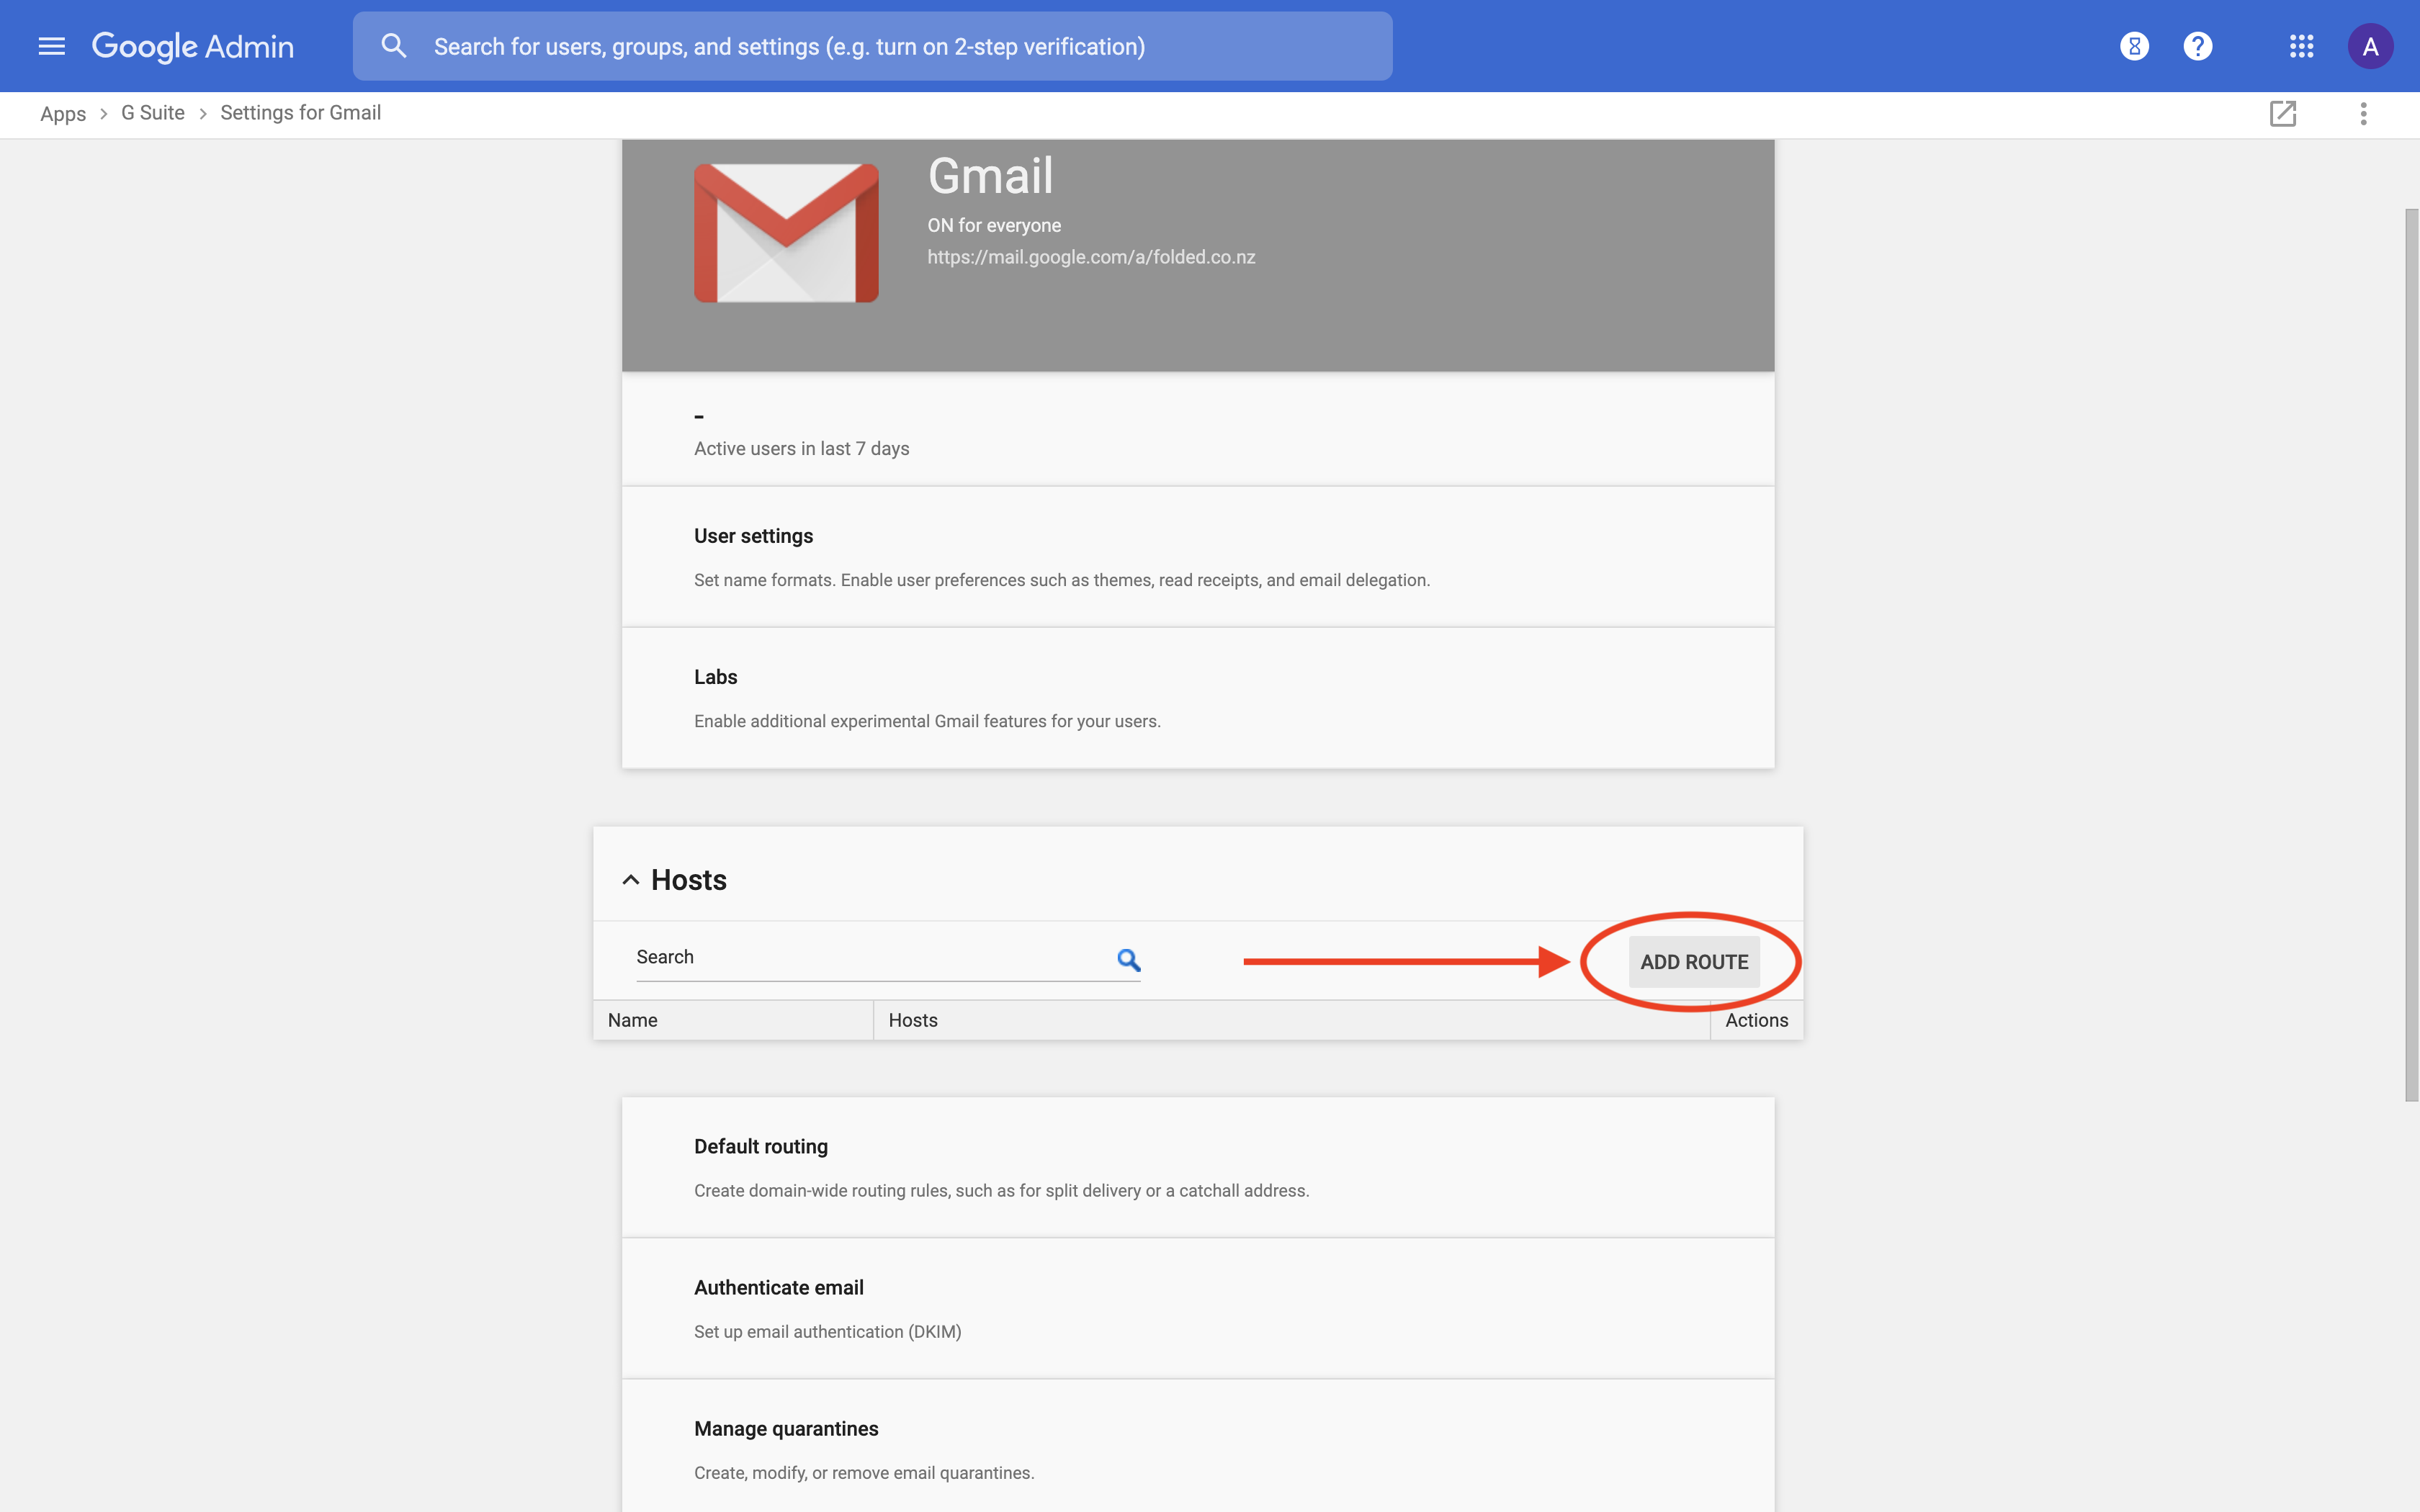Open the main hamburger menu
Viewport: 2420px width, 1512px height.
[x=51, y=46]
